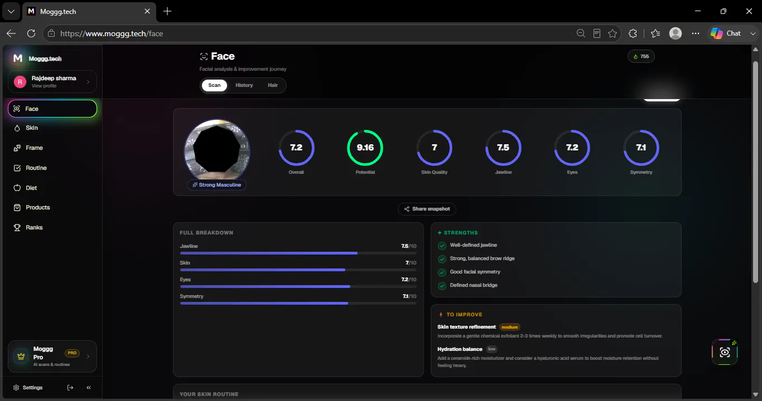Click the Skin progress bar in breakdown
The height and width of the screenshot is (401, 762).
coord(298,270)
